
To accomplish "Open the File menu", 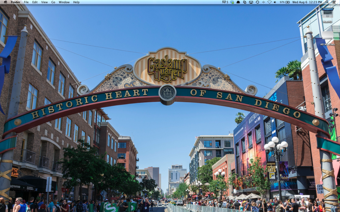I will (x=26, y=2).
